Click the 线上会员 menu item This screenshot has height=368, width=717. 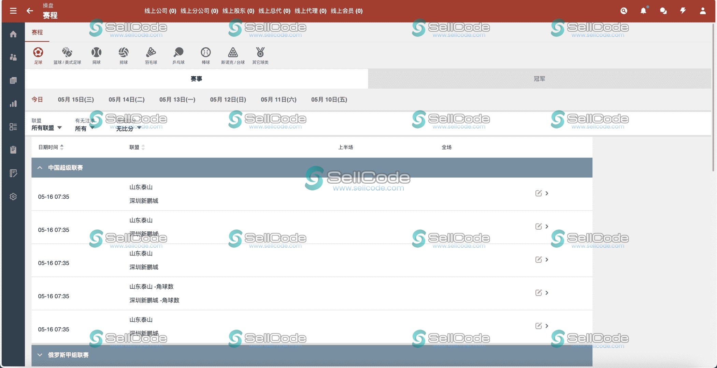click(346, 11)
